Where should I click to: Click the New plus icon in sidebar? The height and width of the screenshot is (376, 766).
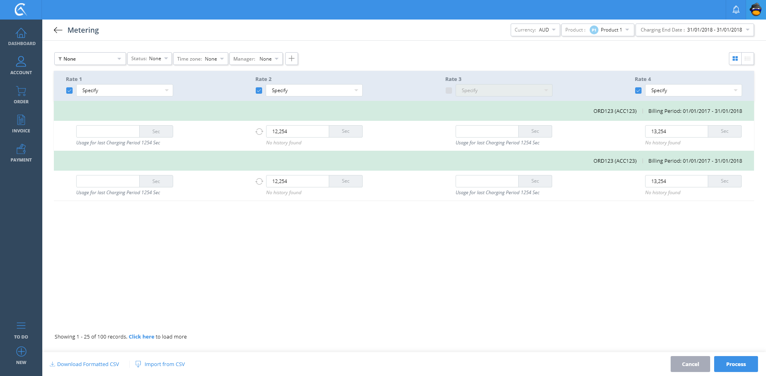pos(21,352)
